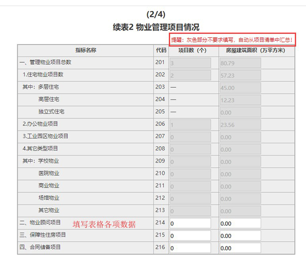Focus project count field for 合同储备项目
The image size is (306, 255).
pyautogui.click(x=191, y=247)
